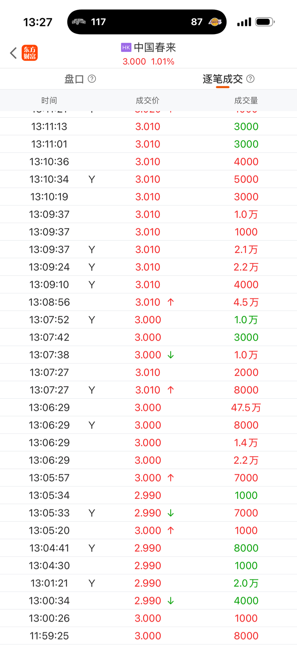Screen dimensions: 297x646
Task: Switch to the 盘口 tab
Action: [x=74, y=79]
